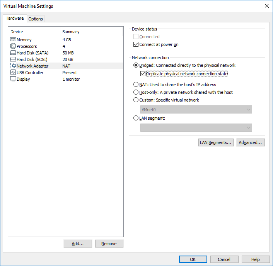Cancel the settings dialog
The height and width of the screenshot is (266, 273).
click(x=224, y=259)
